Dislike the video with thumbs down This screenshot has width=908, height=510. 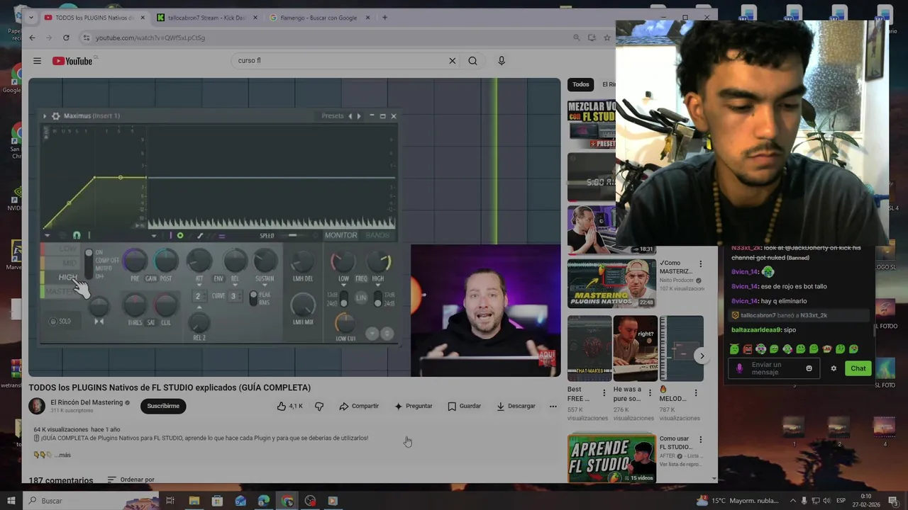tap(319, 406)
